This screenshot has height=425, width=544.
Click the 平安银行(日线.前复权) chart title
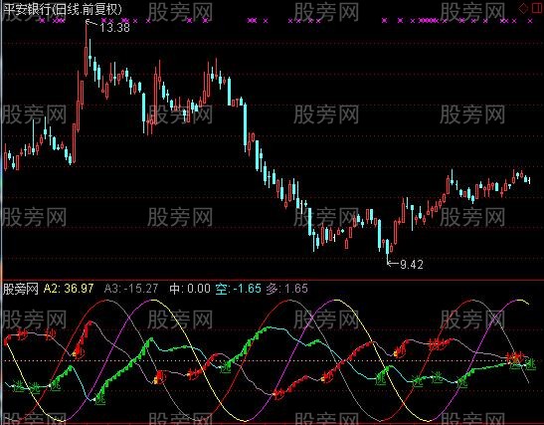coord(63,9)
